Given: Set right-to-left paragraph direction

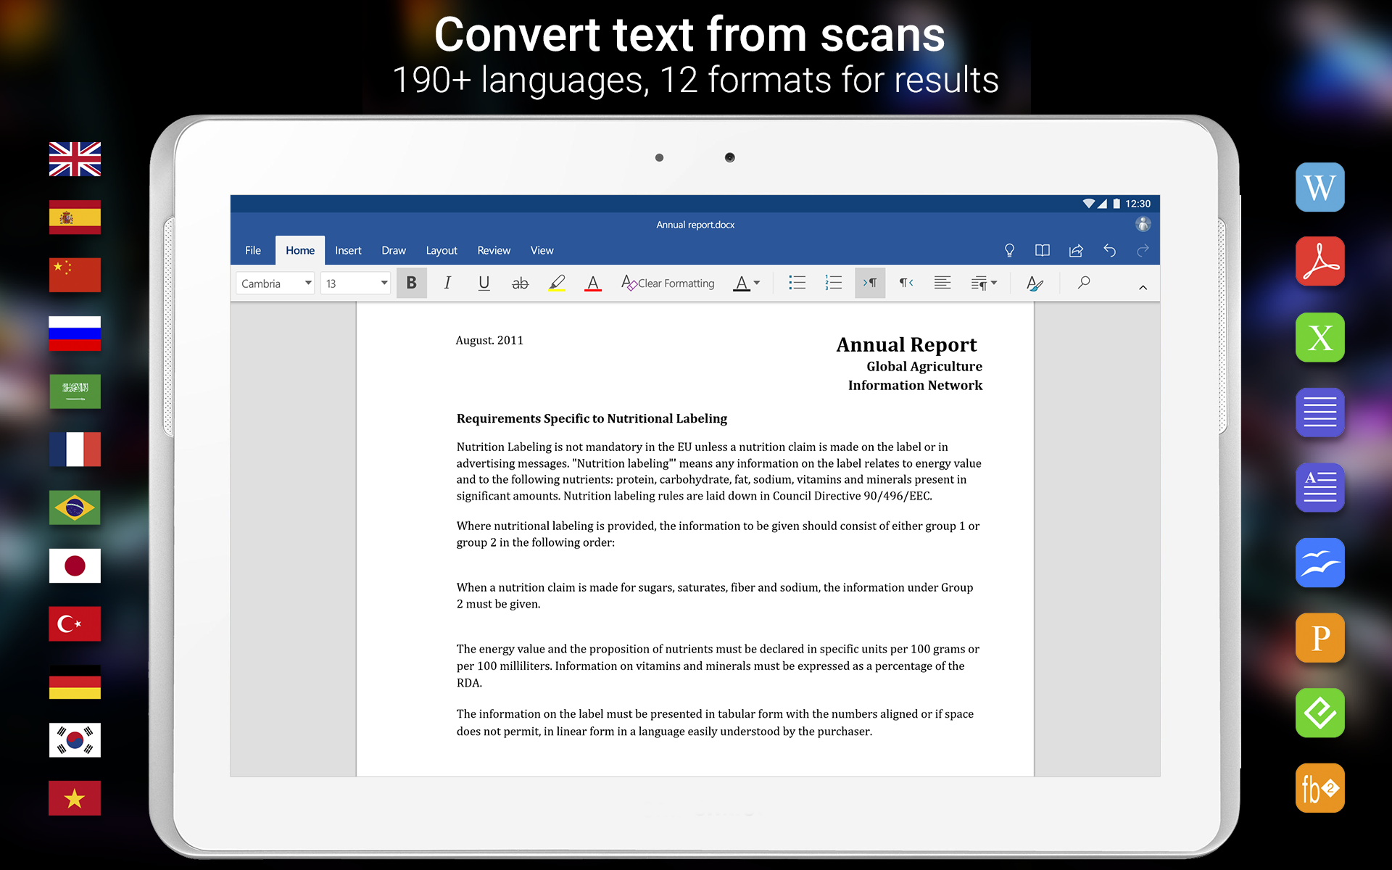Looking at the screenshot, I should coord(906,283).
